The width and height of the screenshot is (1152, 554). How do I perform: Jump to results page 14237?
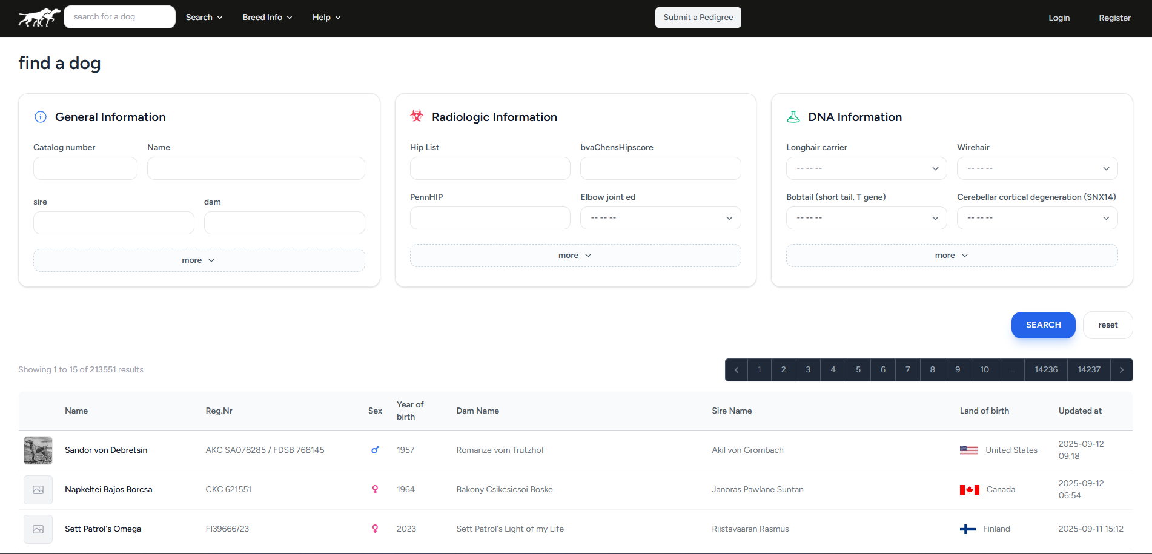(1088, 370)
